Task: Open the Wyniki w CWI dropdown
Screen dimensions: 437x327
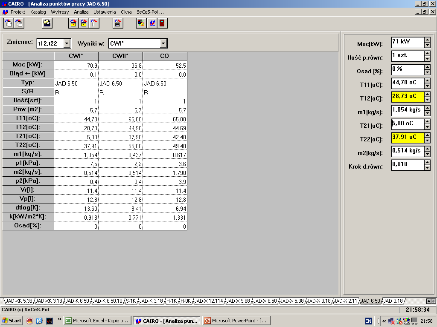Action: coord(163,43)
